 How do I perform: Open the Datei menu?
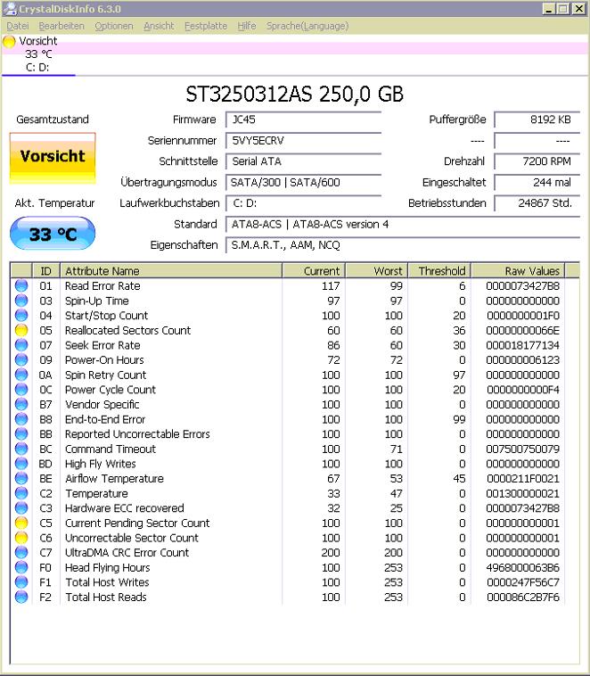[18, 26]
